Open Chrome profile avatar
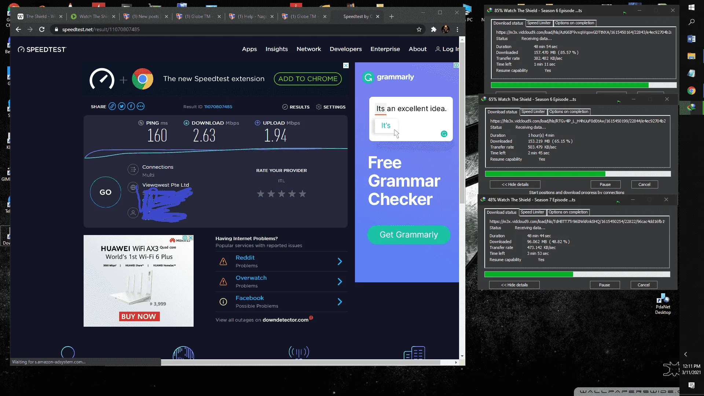Screen dimensions: 704x396 pyautogui.click(x=445, y=29)
